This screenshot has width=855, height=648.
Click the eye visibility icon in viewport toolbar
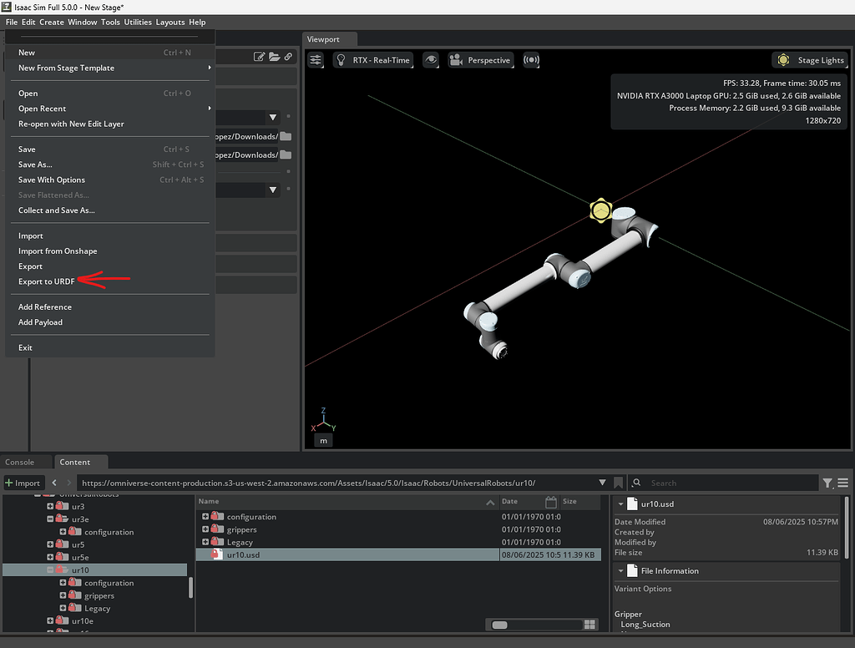[431, 59]
